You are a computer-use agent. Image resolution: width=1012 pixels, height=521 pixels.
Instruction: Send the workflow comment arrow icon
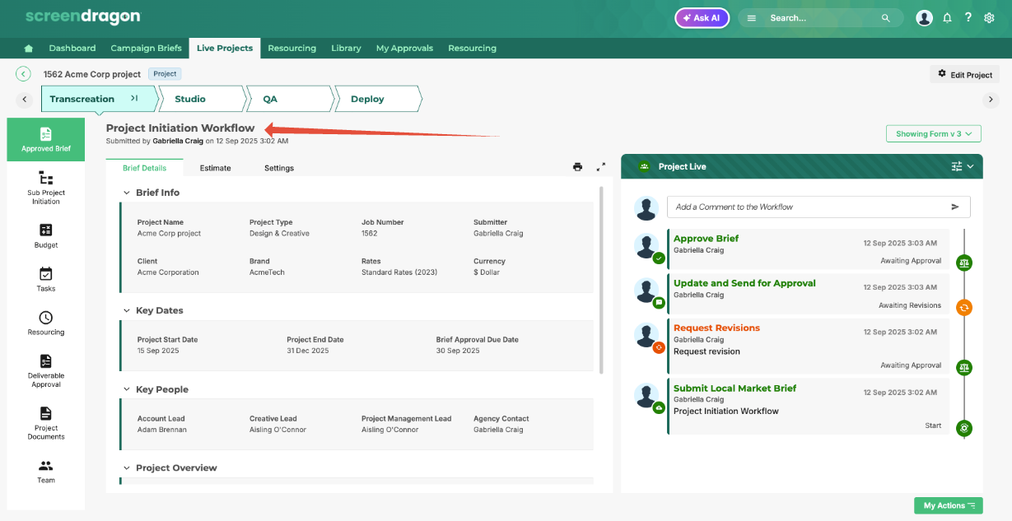click(955, 207)
